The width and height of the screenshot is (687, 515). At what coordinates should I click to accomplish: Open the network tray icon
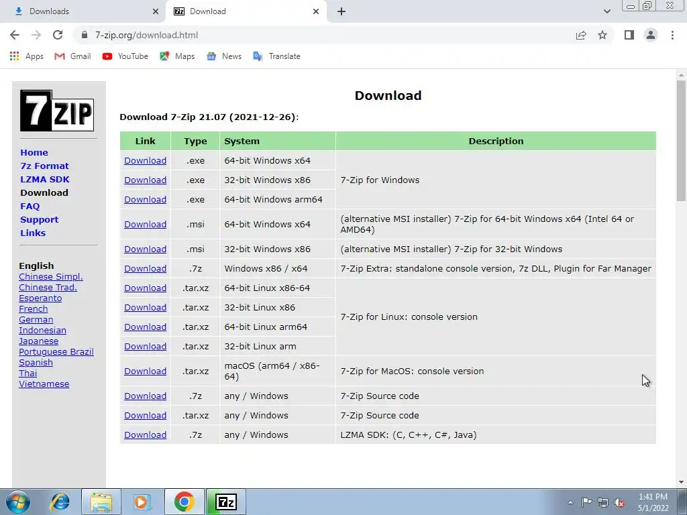(603, 502)
